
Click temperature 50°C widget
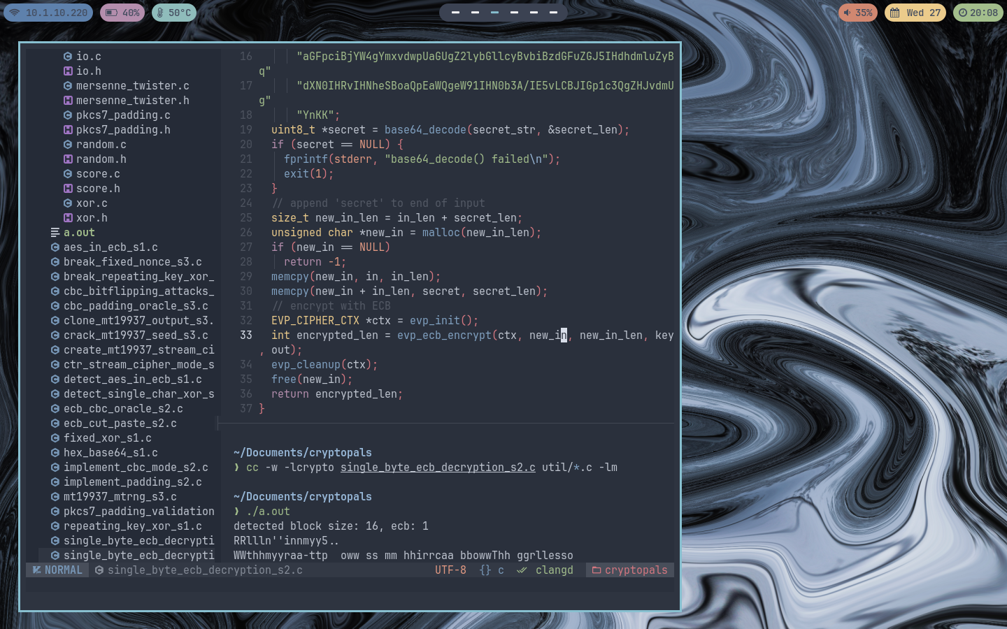point(173,13)
